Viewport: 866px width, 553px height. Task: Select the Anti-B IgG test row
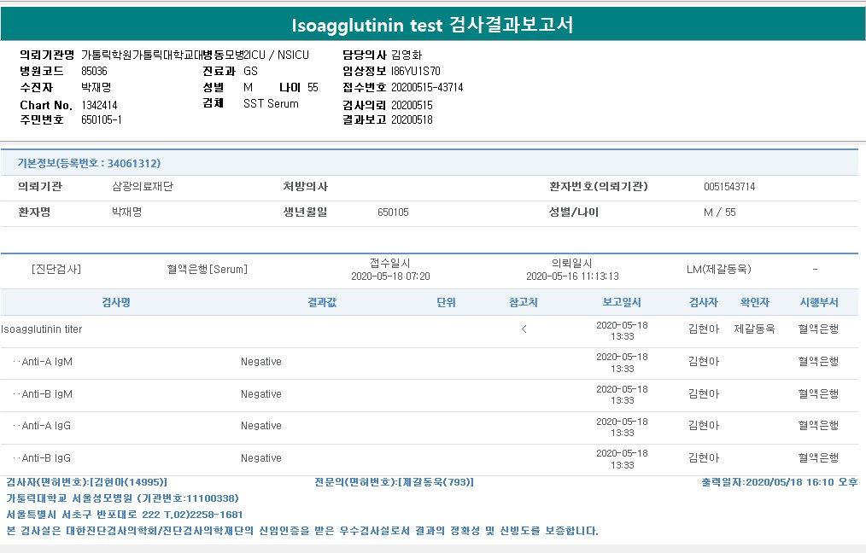(47, 458)
